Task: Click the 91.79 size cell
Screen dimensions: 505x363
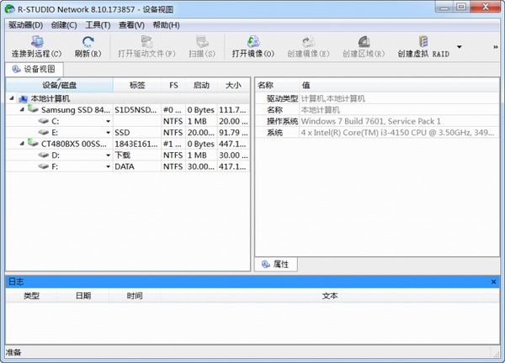Action: click(233, 133)
